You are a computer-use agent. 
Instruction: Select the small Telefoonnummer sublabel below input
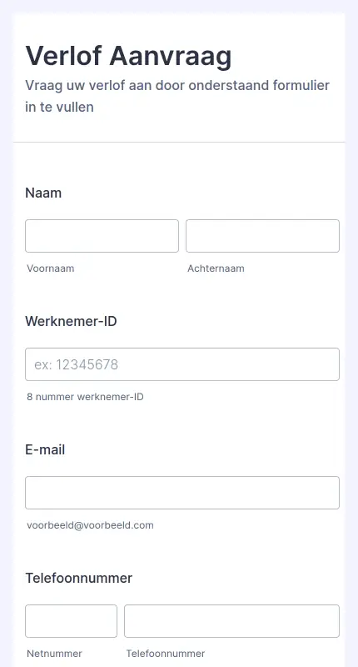coord(165,654)
